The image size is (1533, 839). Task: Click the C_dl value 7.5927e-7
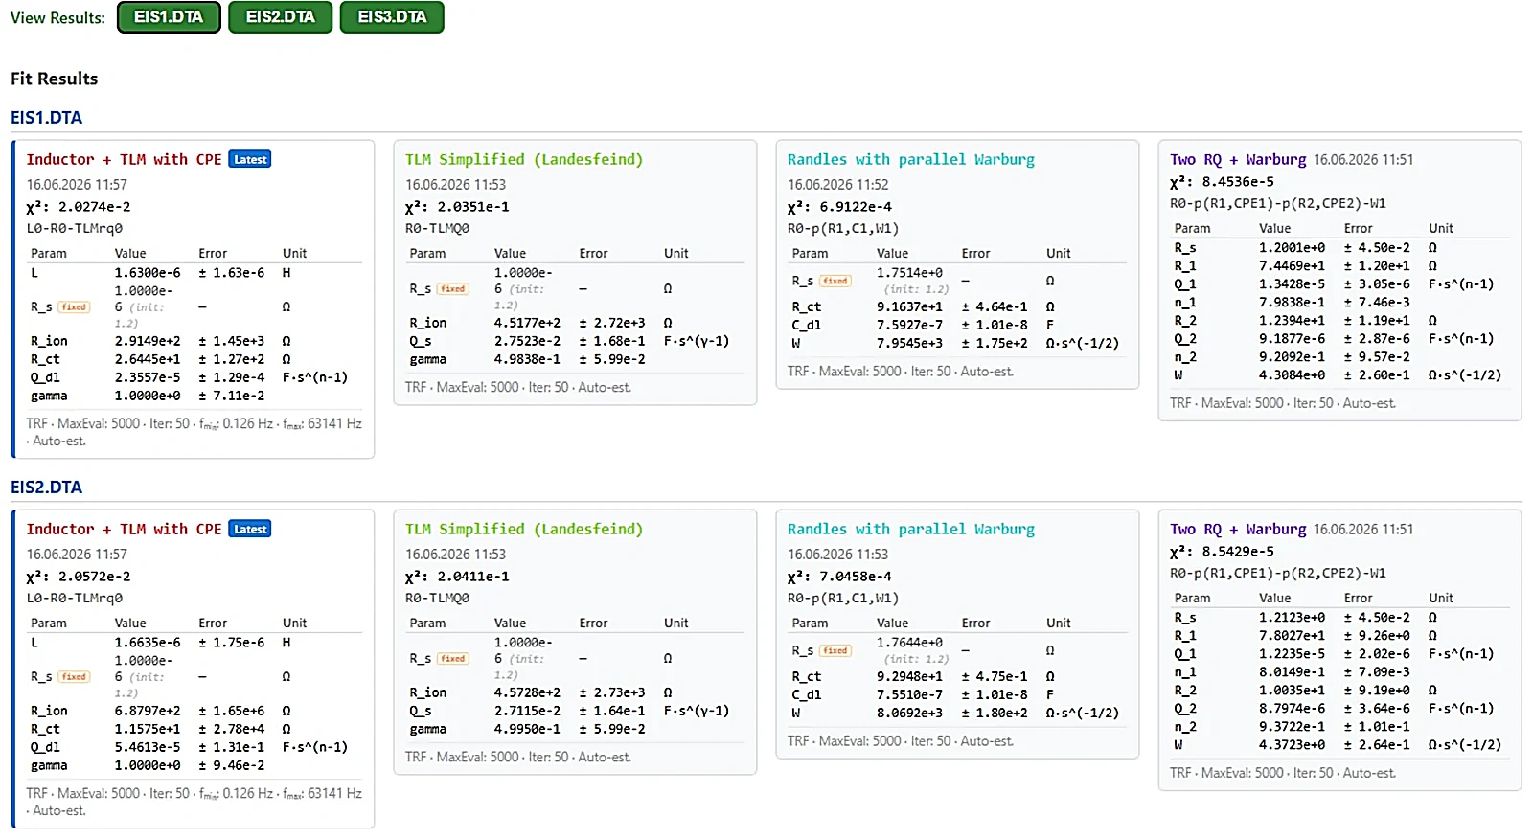point(909,326)
